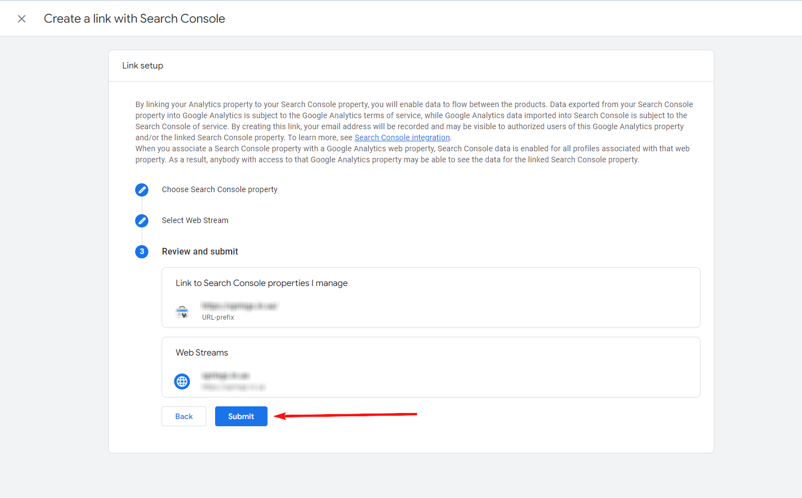
Task: Select the Choose Search Console property step label
Action: pos(220,189)
